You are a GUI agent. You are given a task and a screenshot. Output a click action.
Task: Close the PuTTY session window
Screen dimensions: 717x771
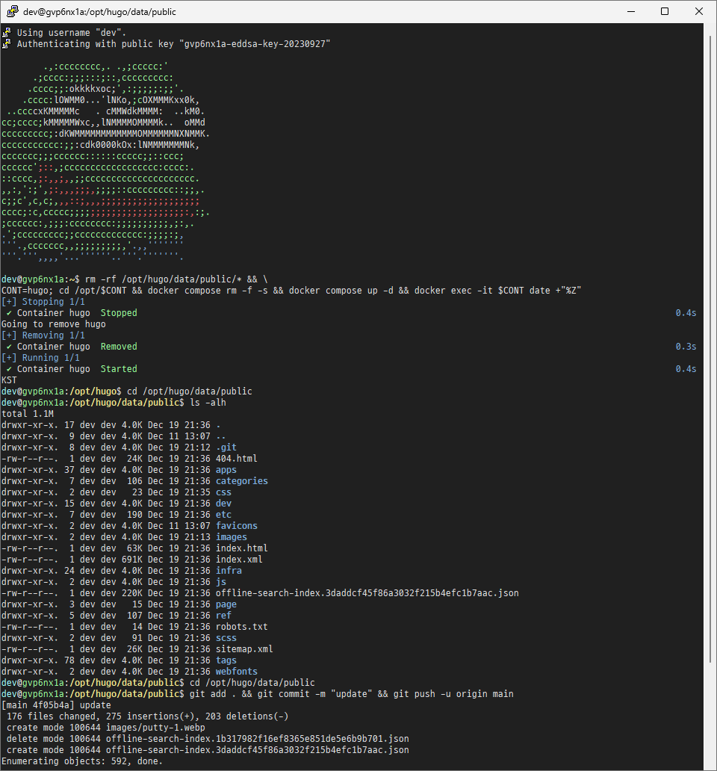(698, 12)
